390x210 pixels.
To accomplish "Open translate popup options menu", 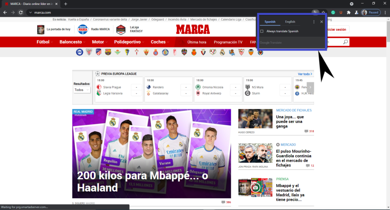I will 314,22.
